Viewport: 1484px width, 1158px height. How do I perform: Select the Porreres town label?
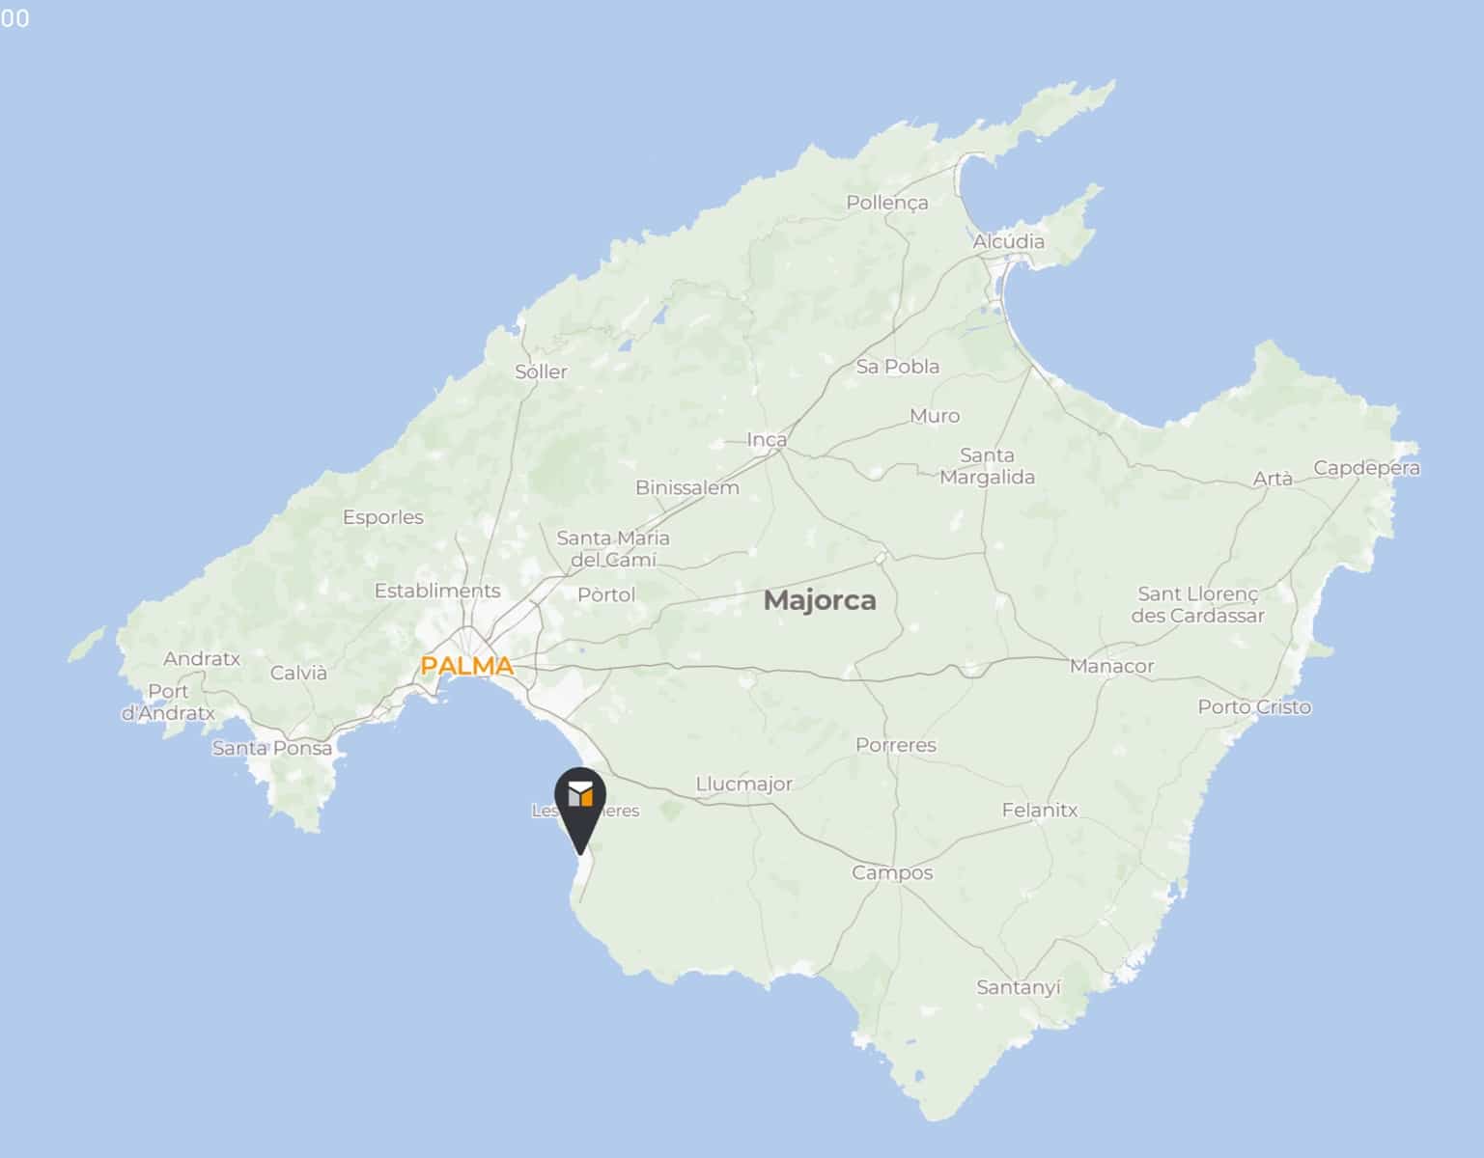(896, 745)
